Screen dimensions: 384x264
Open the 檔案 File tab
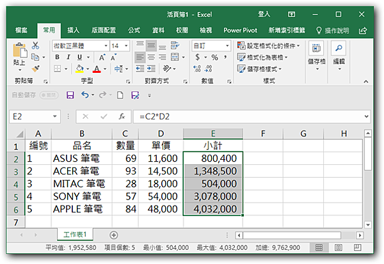click(21, 30)
